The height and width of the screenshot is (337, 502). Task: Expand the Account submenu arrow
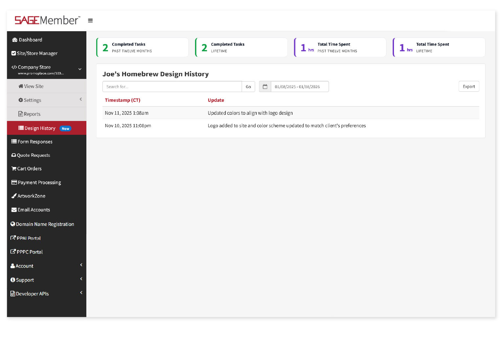click(81, 265)
